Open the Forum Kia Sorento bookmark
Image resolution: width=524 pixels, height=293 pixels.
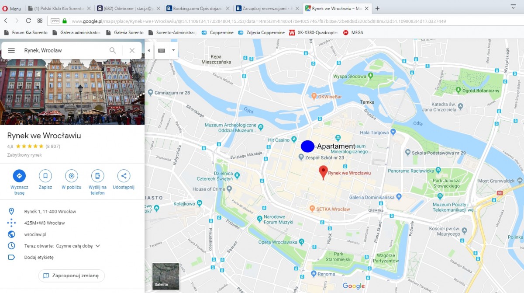26,32
